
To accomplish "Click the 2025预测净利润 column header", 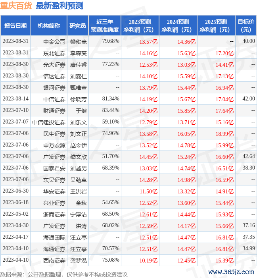I will coord(216,26).
